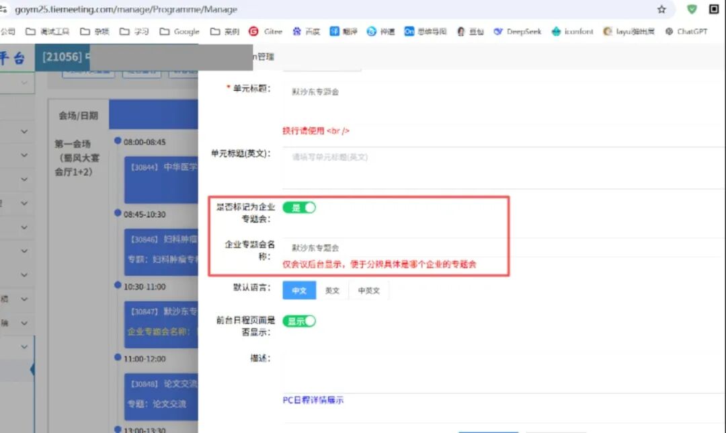Switch to the PC日程详情展示 tab
The width and height of the screenshot is (726, 433).
point(313,400)
